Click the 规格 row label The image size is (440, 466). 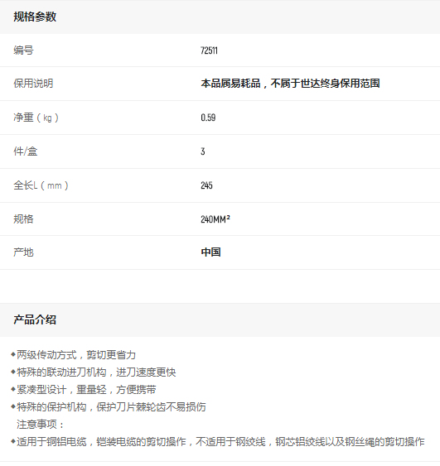(23, 219)
